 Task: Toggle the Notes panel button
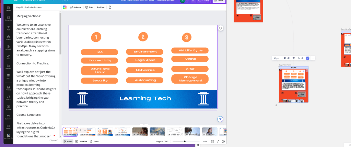(x=68, y=142)
